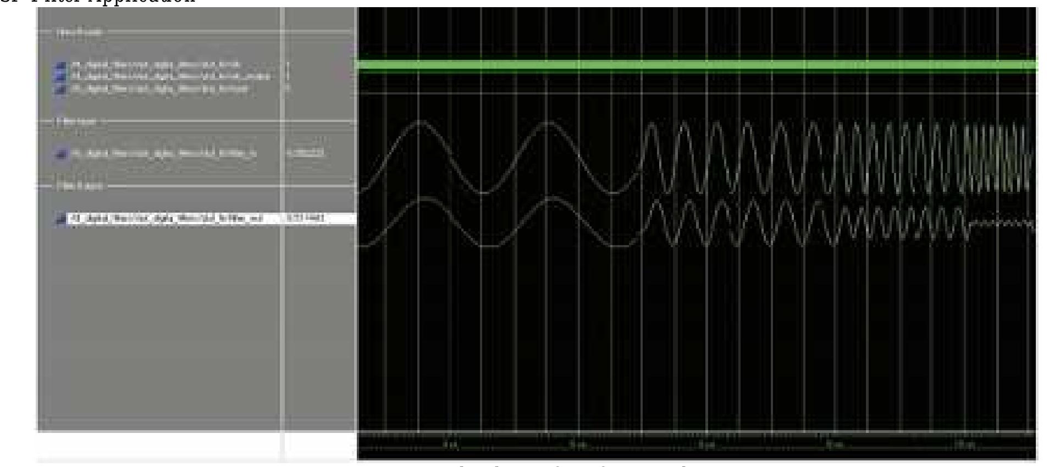1049x467 pixels.
Task: Click the icon of the first signal in the top group
Action: pyautogui.click(x=62, y=66)
